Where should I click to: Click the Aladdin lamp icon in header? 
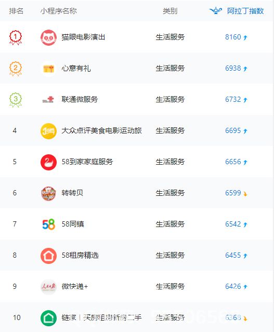point(216,10)
